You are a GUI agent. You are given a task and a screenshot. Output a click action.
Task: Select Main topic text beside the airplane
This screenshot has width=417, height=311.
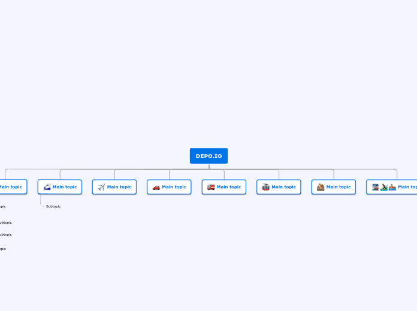[x=119, y=187]
